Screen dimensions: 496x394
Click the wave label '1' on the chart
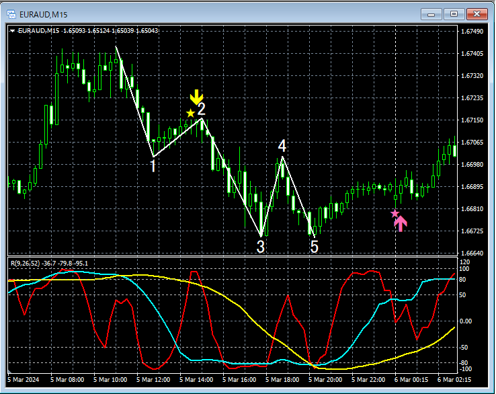153,166
